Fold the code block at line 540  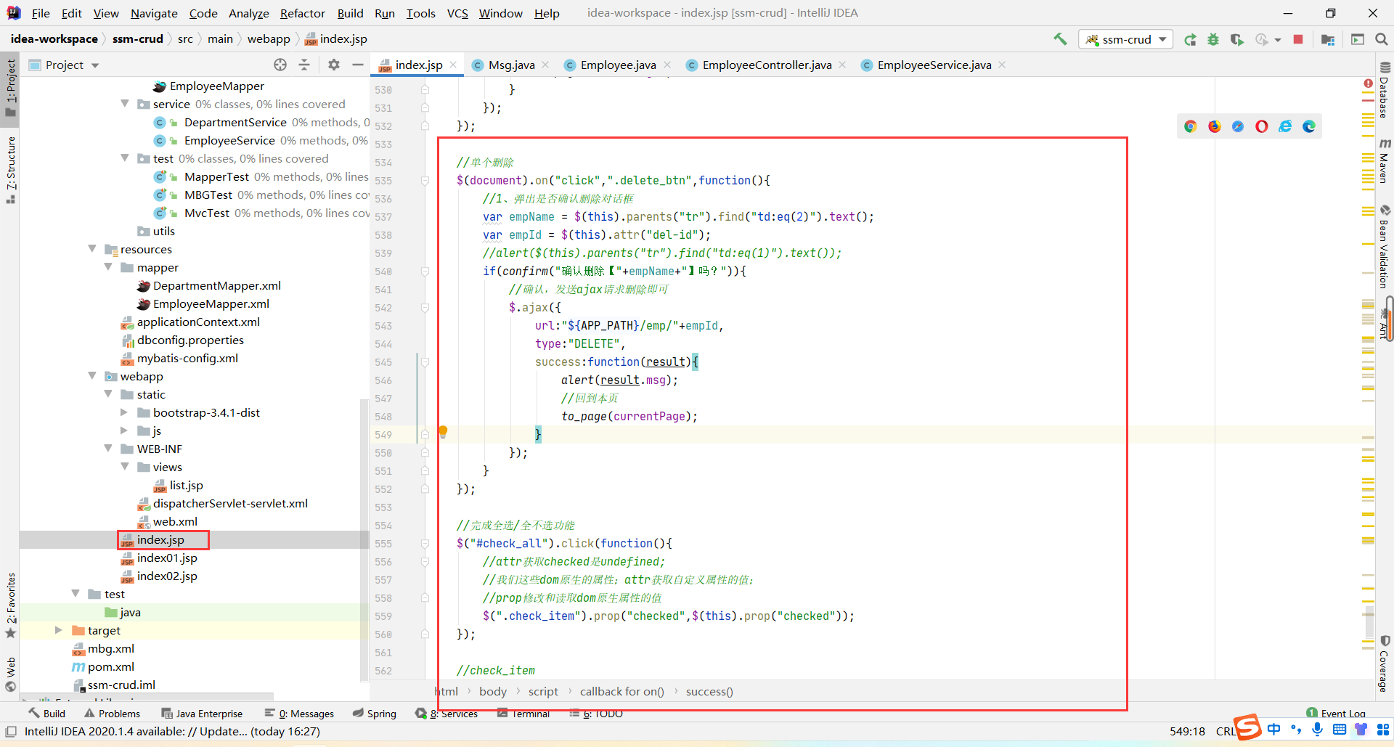[x=425, y=272]
